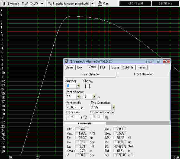Image resolution: width=180 pixels, height=159 pixels.
Task: Click the Print printer icon
Action: [x=100, y=4]
